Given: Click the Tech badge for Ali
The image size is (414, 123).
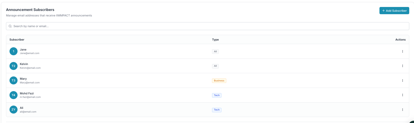Looking at the screenshot, I should click(x=217, y=110).
